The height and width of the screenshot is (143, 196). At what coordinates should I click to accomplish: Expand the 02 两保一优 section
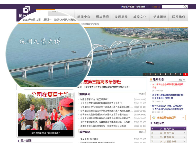coord(168,133)
